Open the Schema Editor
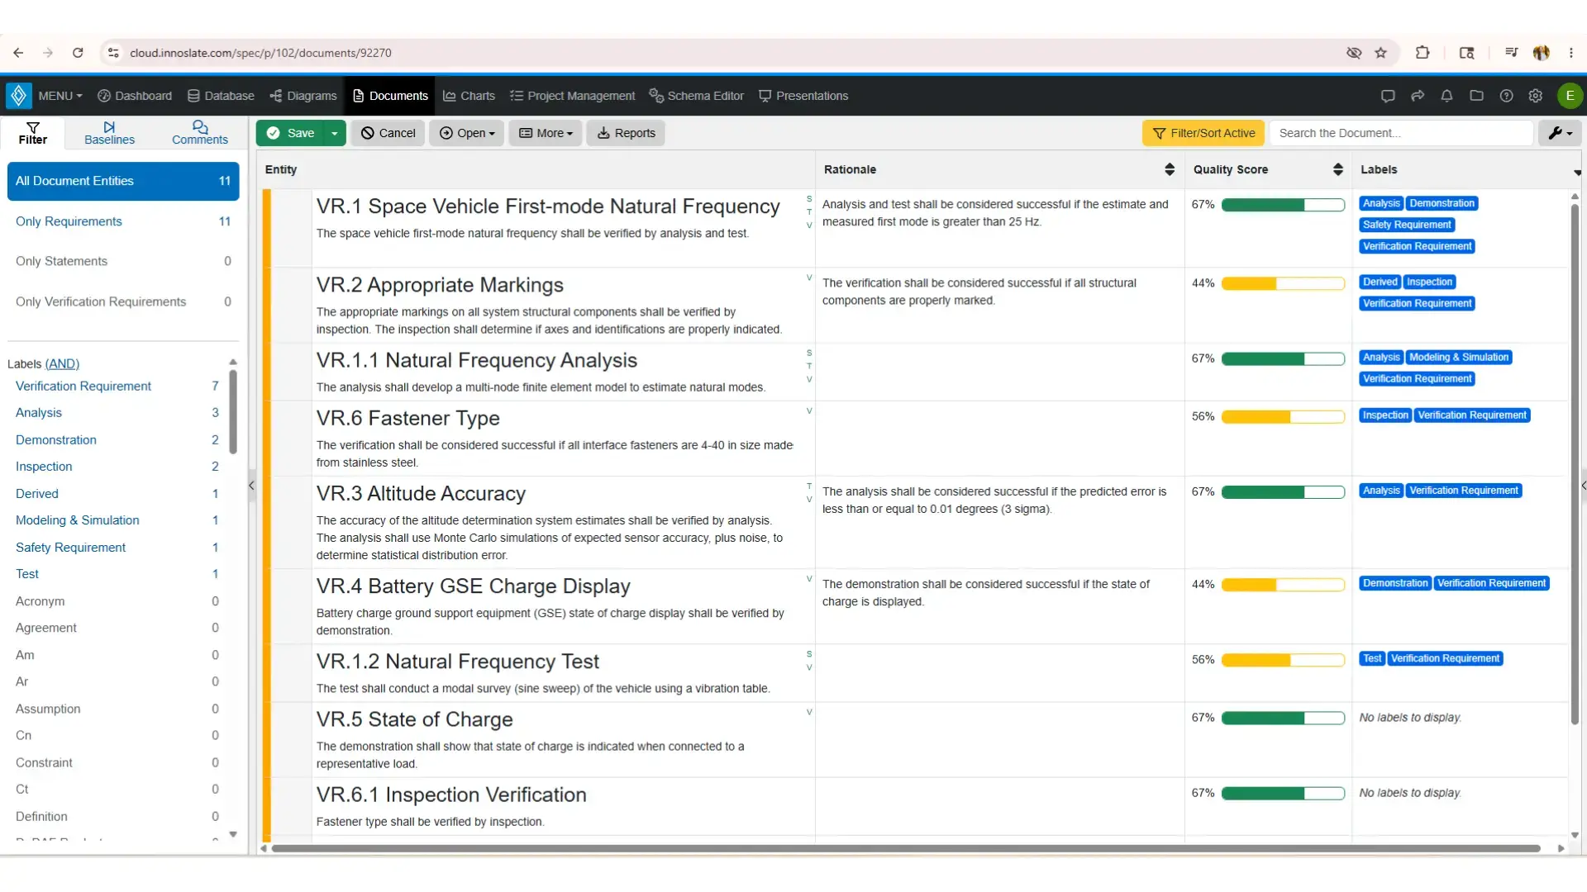 (x=696, y=96)
